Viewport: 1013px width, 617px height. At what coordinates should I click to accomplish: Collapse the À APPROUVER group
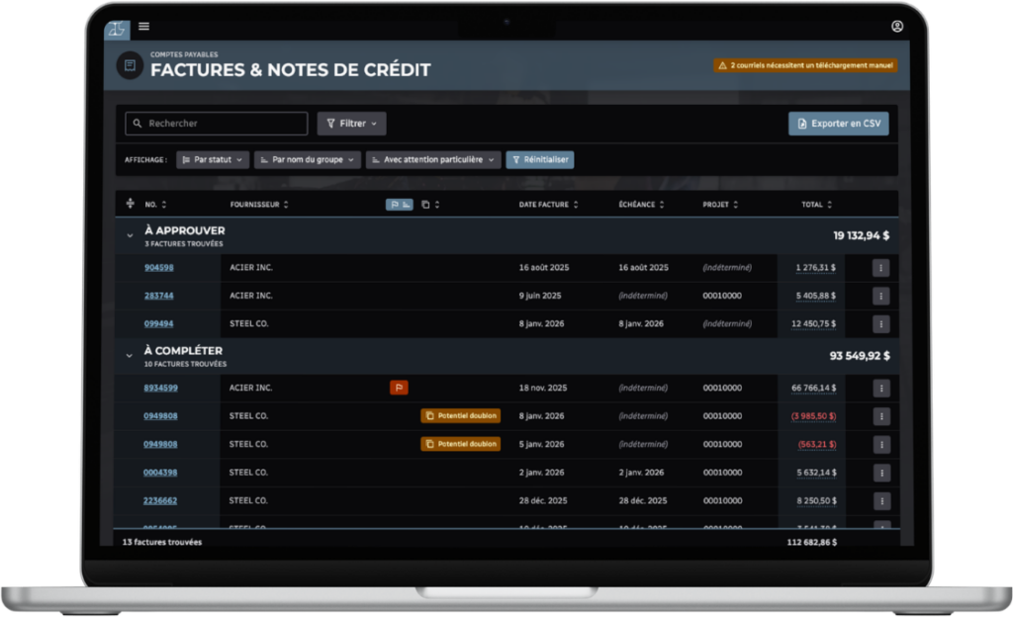[x=129, y=235]
